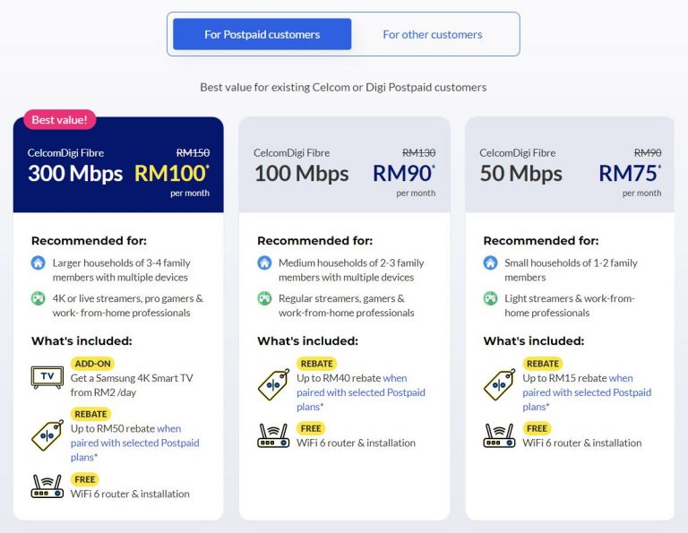Click the house icon for small households
Viewport: 688px width, 533px height.
click(x=490, y=263)
